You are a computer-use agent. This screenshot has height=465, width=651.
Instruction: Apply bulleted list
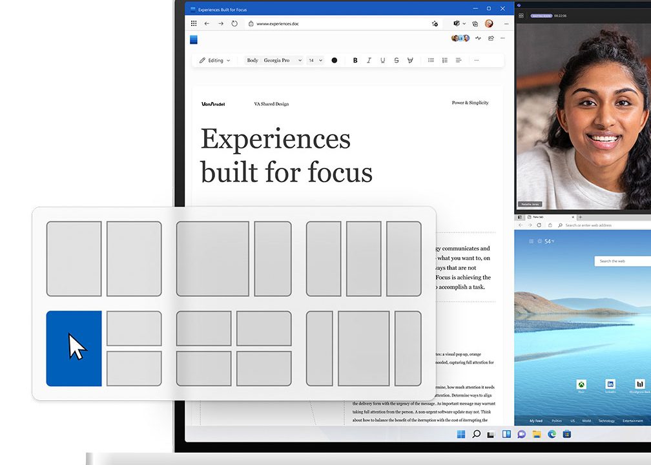(431, 60)
